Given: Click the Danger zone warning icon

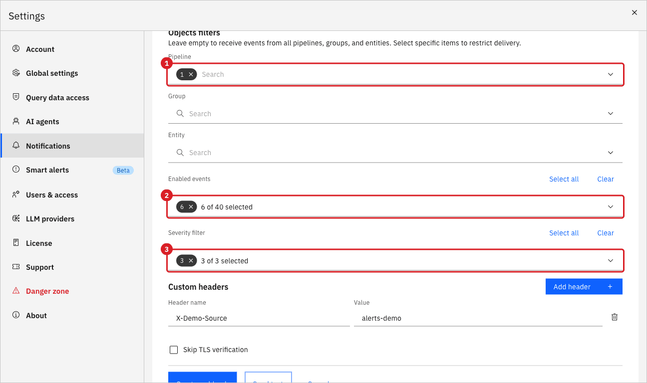Looking at the screenshot, I should click(x=16, y=291).
